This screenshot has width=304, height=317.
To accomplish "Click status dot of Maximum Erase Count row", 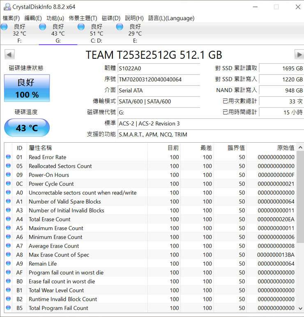I will click(x=8, y=228).
